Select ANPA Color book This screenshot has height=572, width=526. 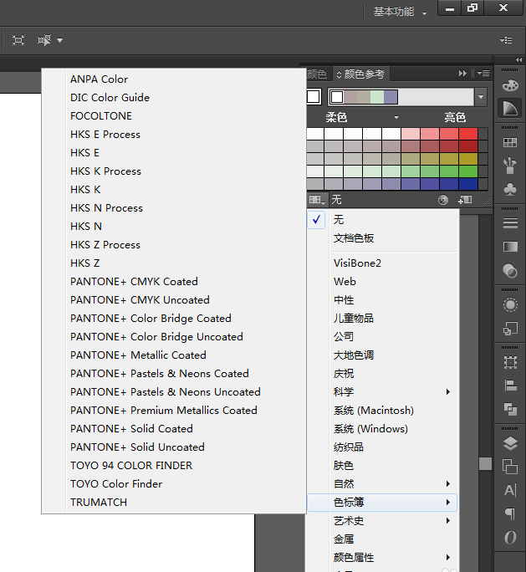click(x=174, y=79)
